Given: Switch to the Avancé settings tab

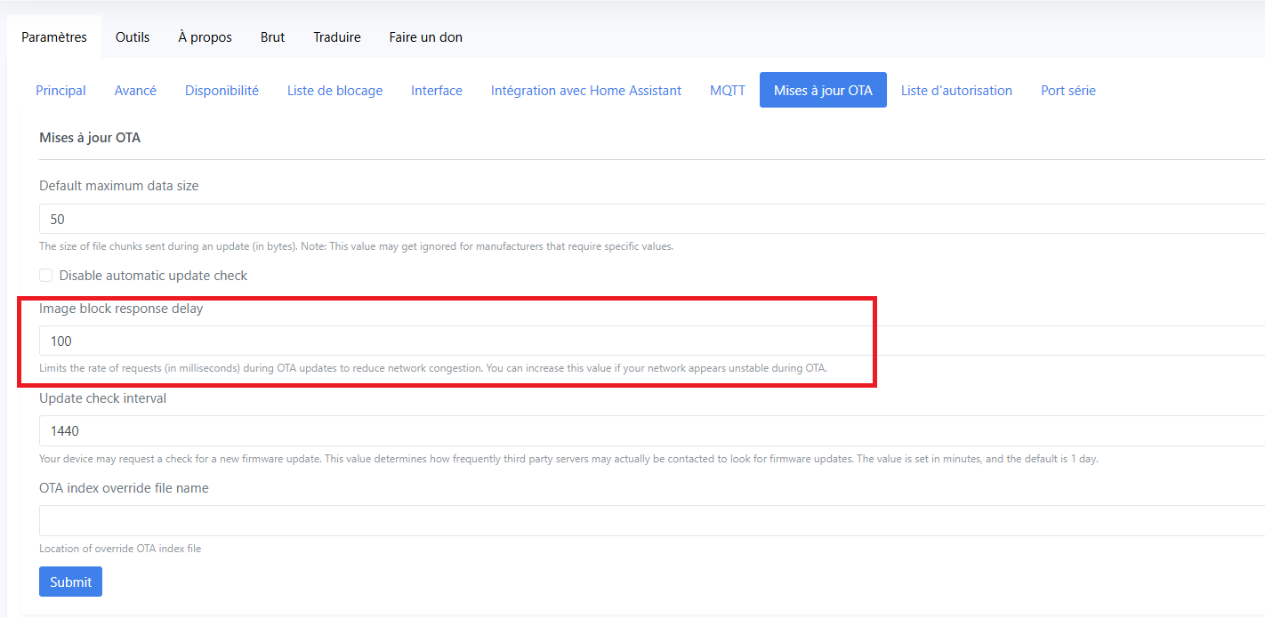Looking at the screenshot, I should [x=135, y=90].
